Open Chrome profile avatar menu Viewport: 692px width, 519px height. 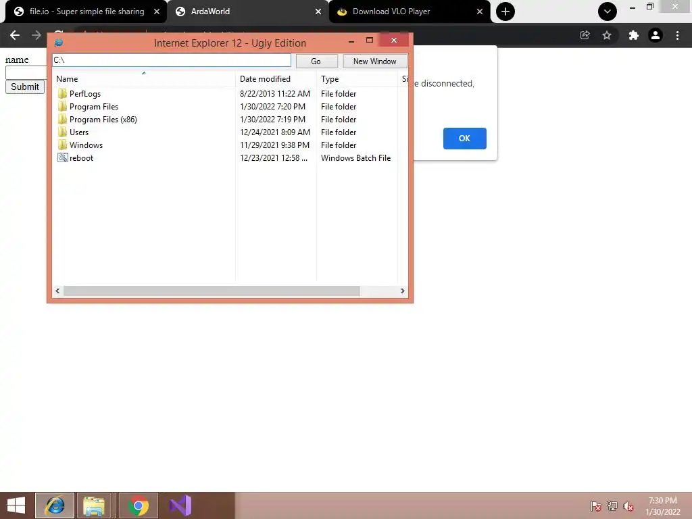pos(656,35)
